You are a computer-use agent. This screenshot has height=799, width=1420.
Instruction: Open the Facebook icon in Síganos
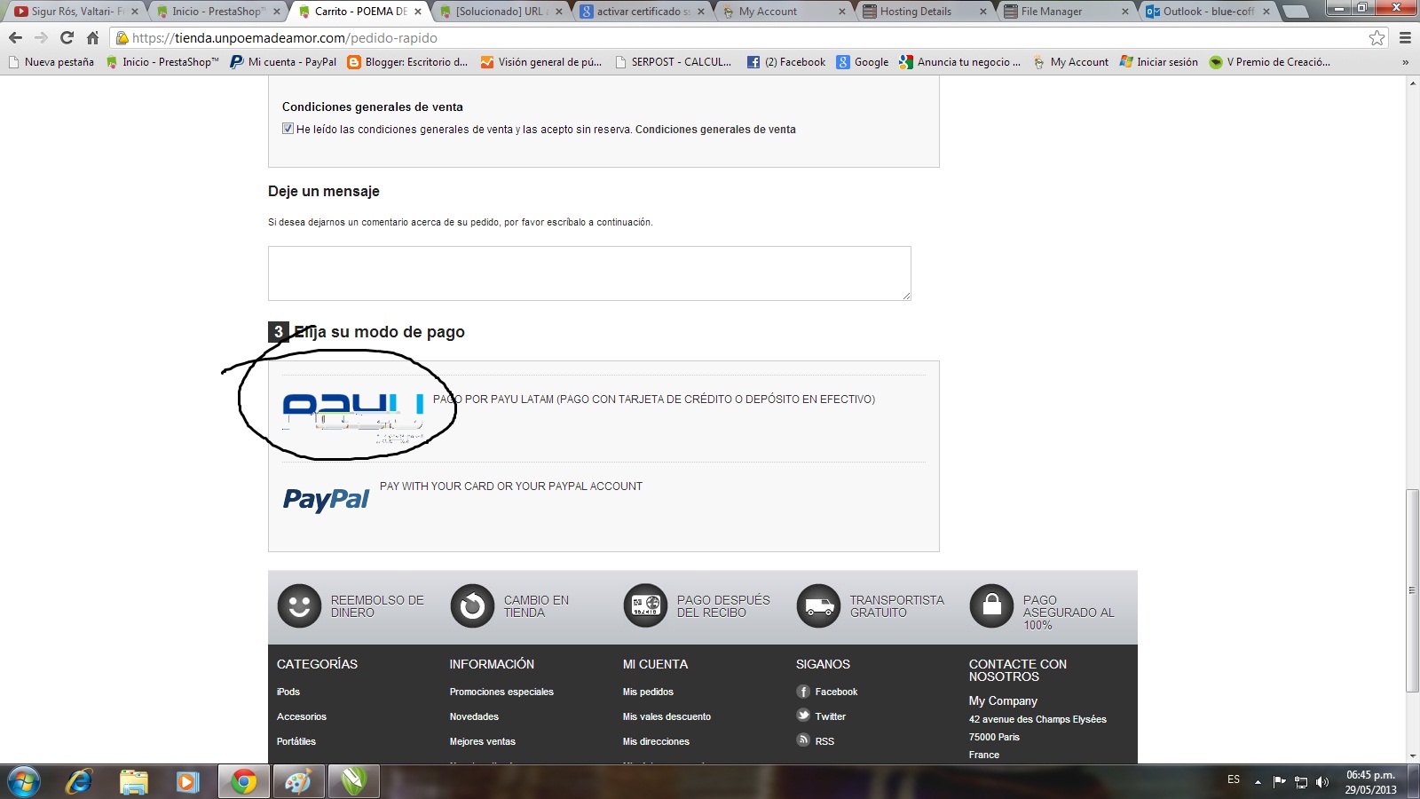pos(803,692)
